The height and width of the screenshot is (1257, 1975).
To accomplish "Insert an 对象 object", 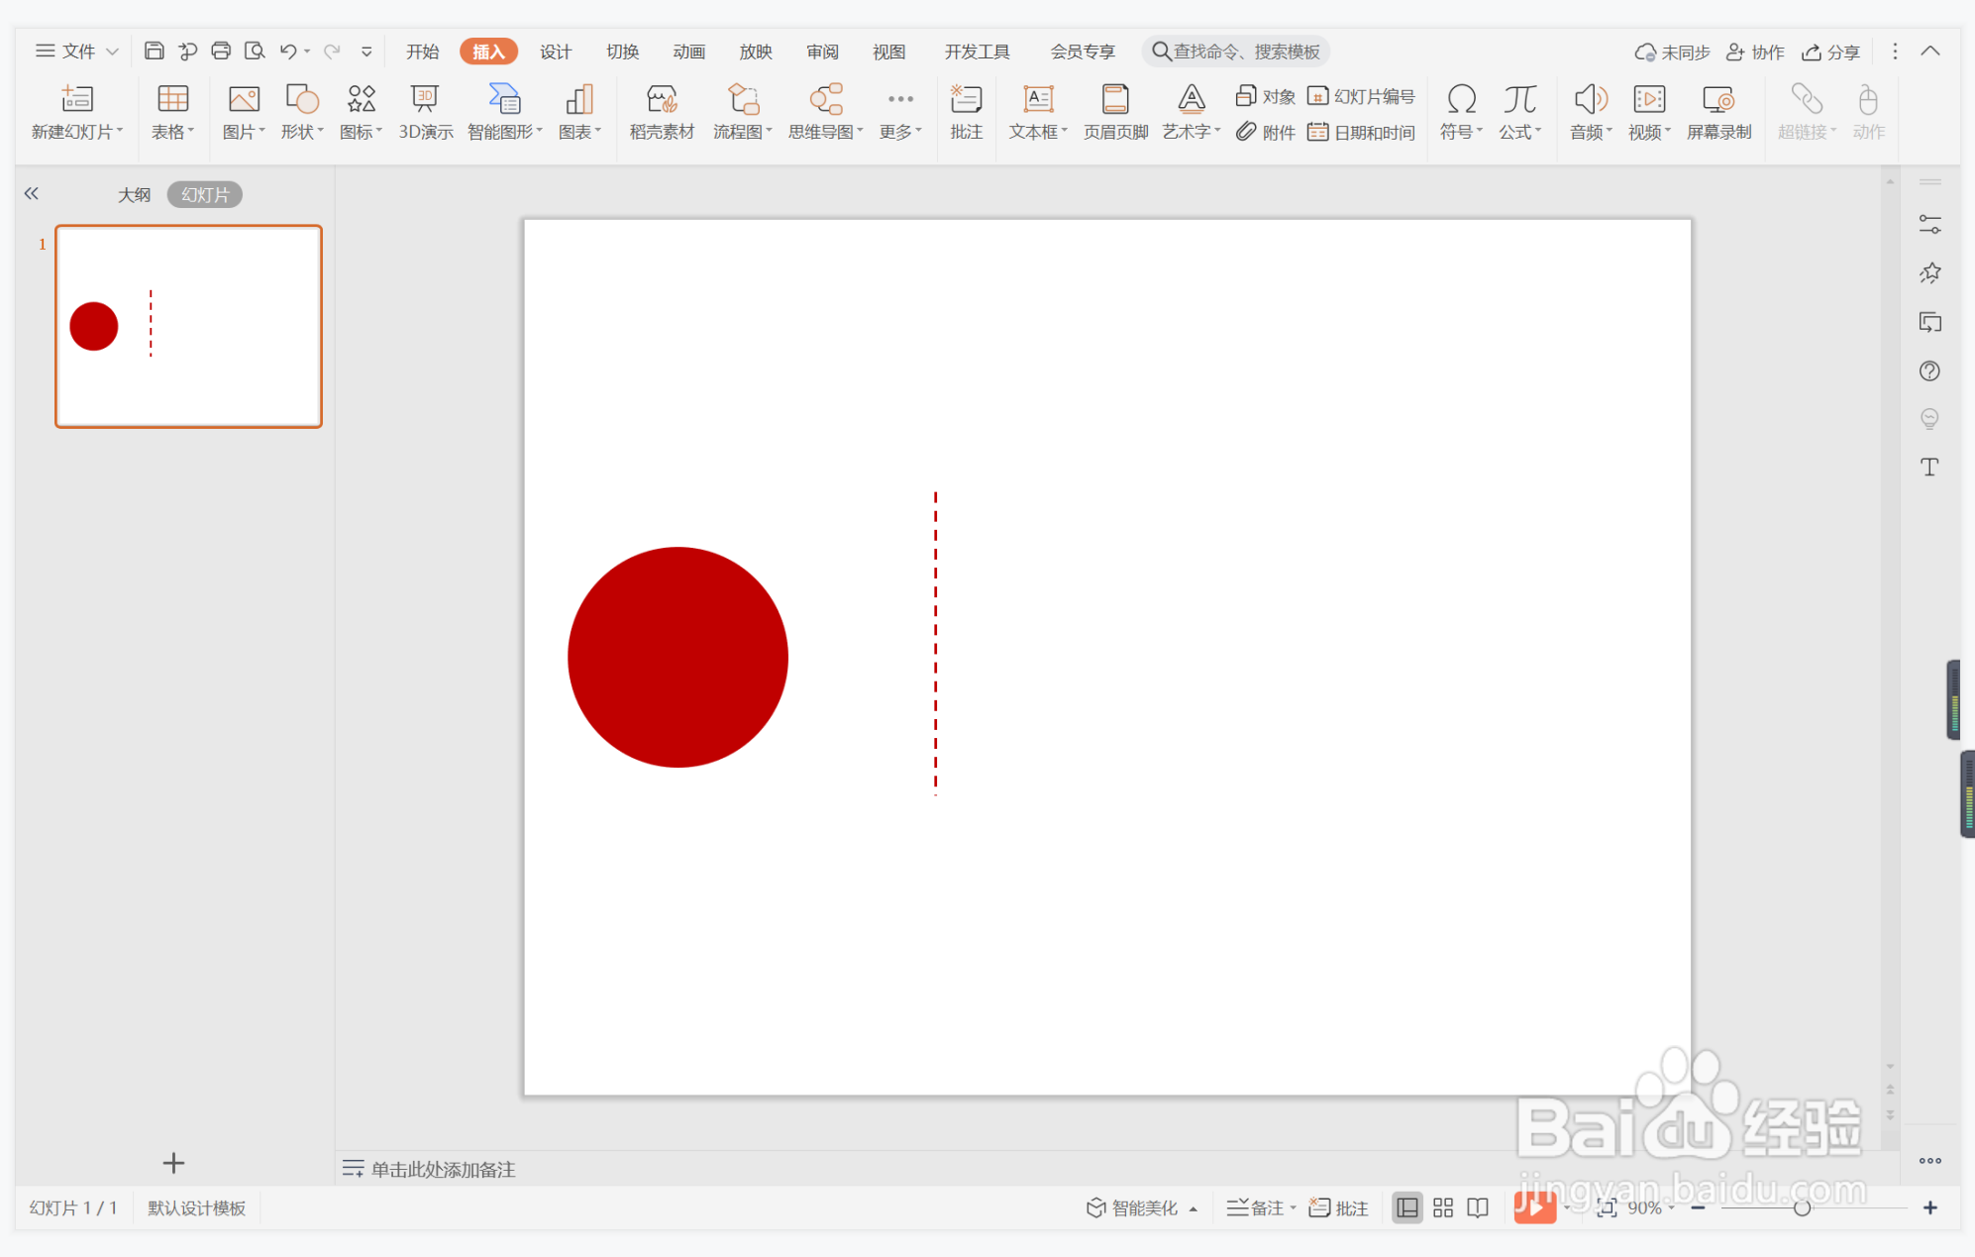I will pos(1266,96).
